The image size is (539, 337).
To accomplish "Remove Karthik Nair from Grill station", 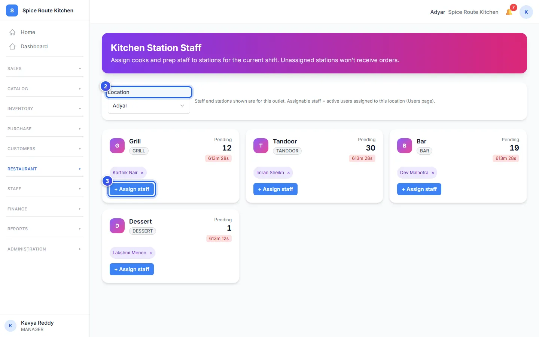I will [142, 173].
